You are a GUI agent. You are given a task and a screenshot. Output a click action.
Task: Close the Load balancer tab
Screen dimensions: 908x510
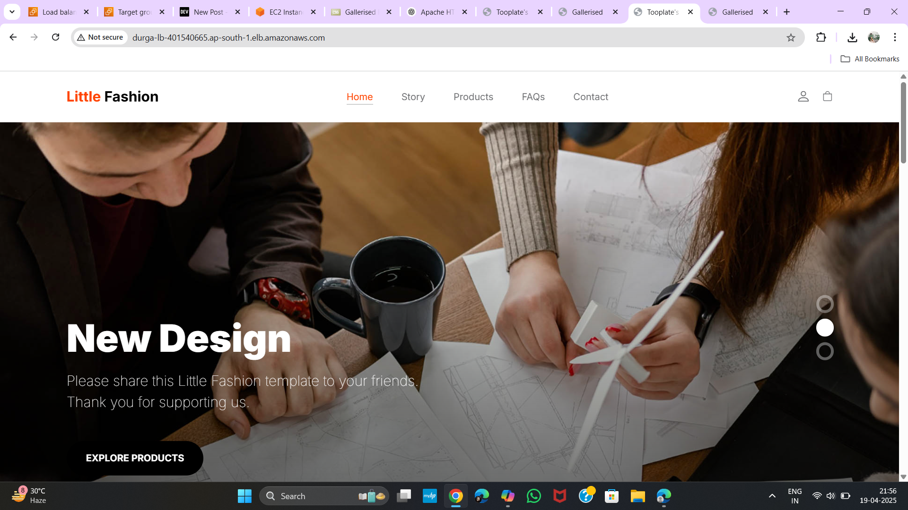click(x=86, y=12)
